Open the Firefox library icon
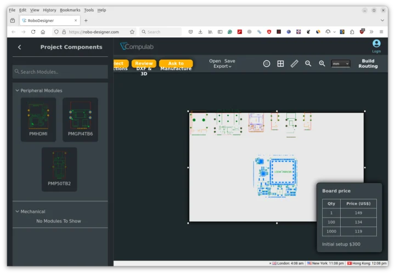 point(210,32)
